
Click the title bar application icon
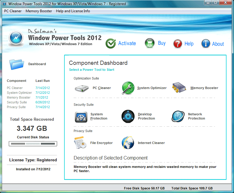click(5, 4)
